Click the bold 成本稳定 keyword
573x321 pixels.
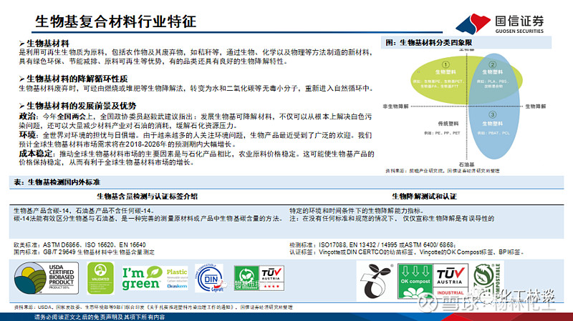36,154
